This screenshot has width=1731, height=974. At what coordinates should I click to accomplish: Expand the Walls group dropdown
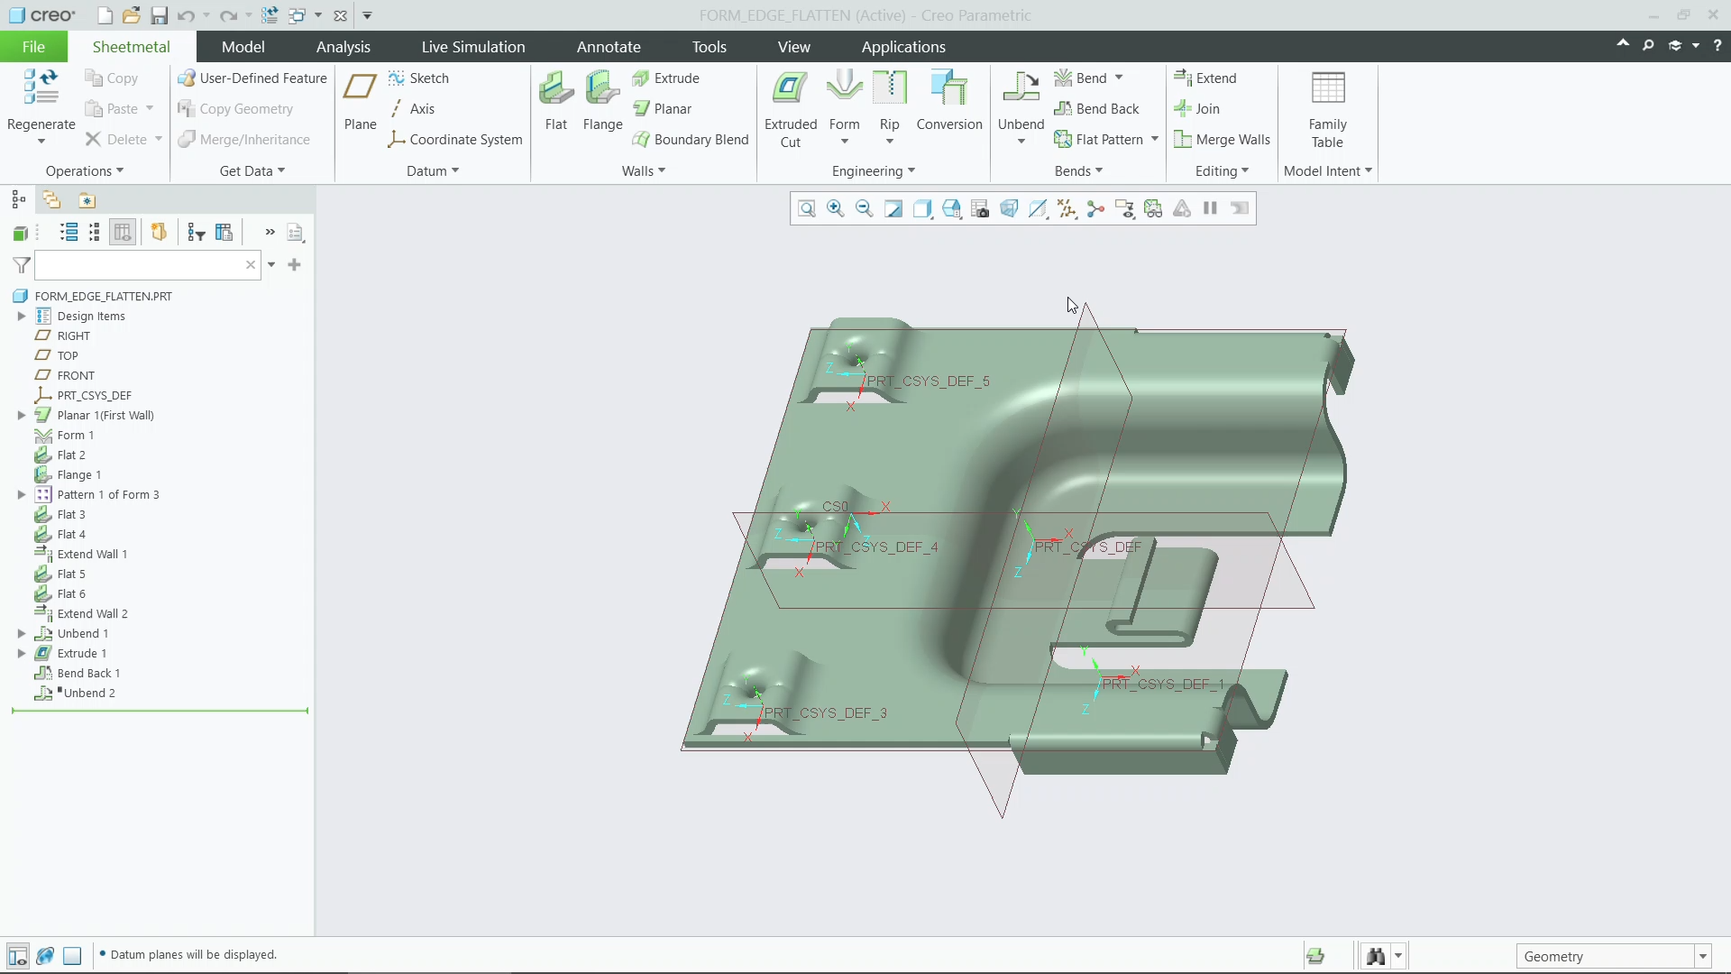point(644,171)
